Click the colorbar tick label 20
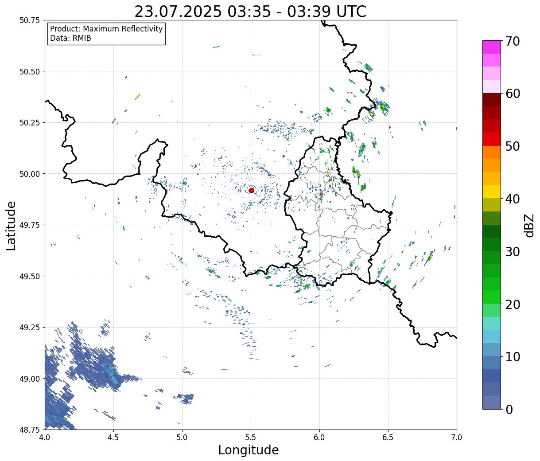Screen dimensions: 540x461 pos(512,305)
